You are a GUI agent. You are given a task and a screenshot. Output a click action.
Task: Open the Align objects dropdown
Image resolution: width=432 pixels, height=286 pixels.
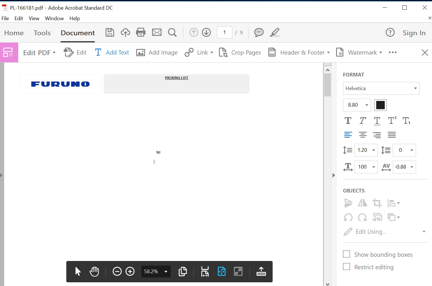point(394,203)
